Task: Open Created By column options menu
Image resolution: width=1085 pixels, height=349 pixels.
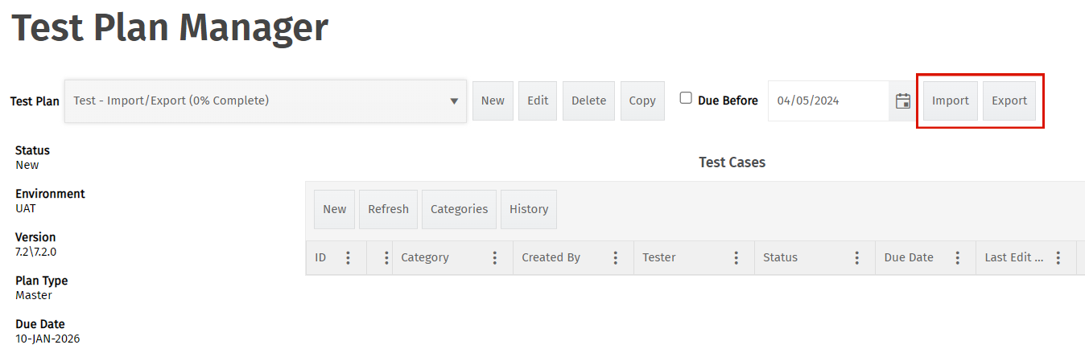Action: click(615, 258)
